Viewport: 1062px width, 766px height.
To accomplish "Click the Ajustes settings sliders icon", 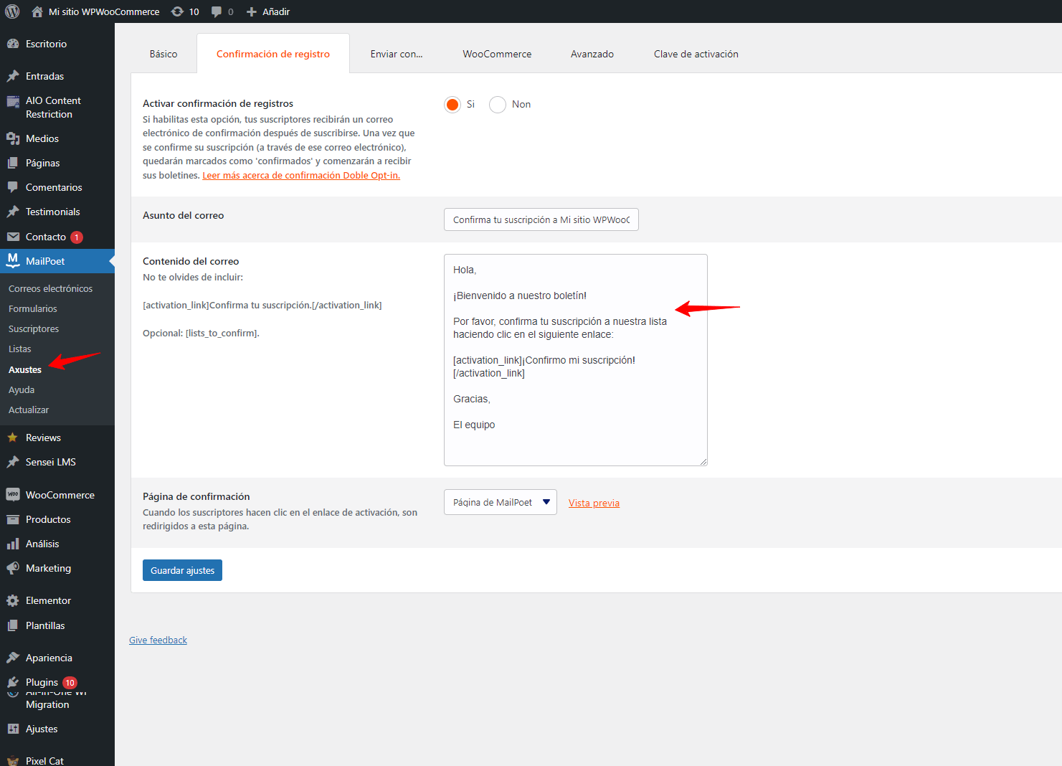I will [x=13, y=729].
